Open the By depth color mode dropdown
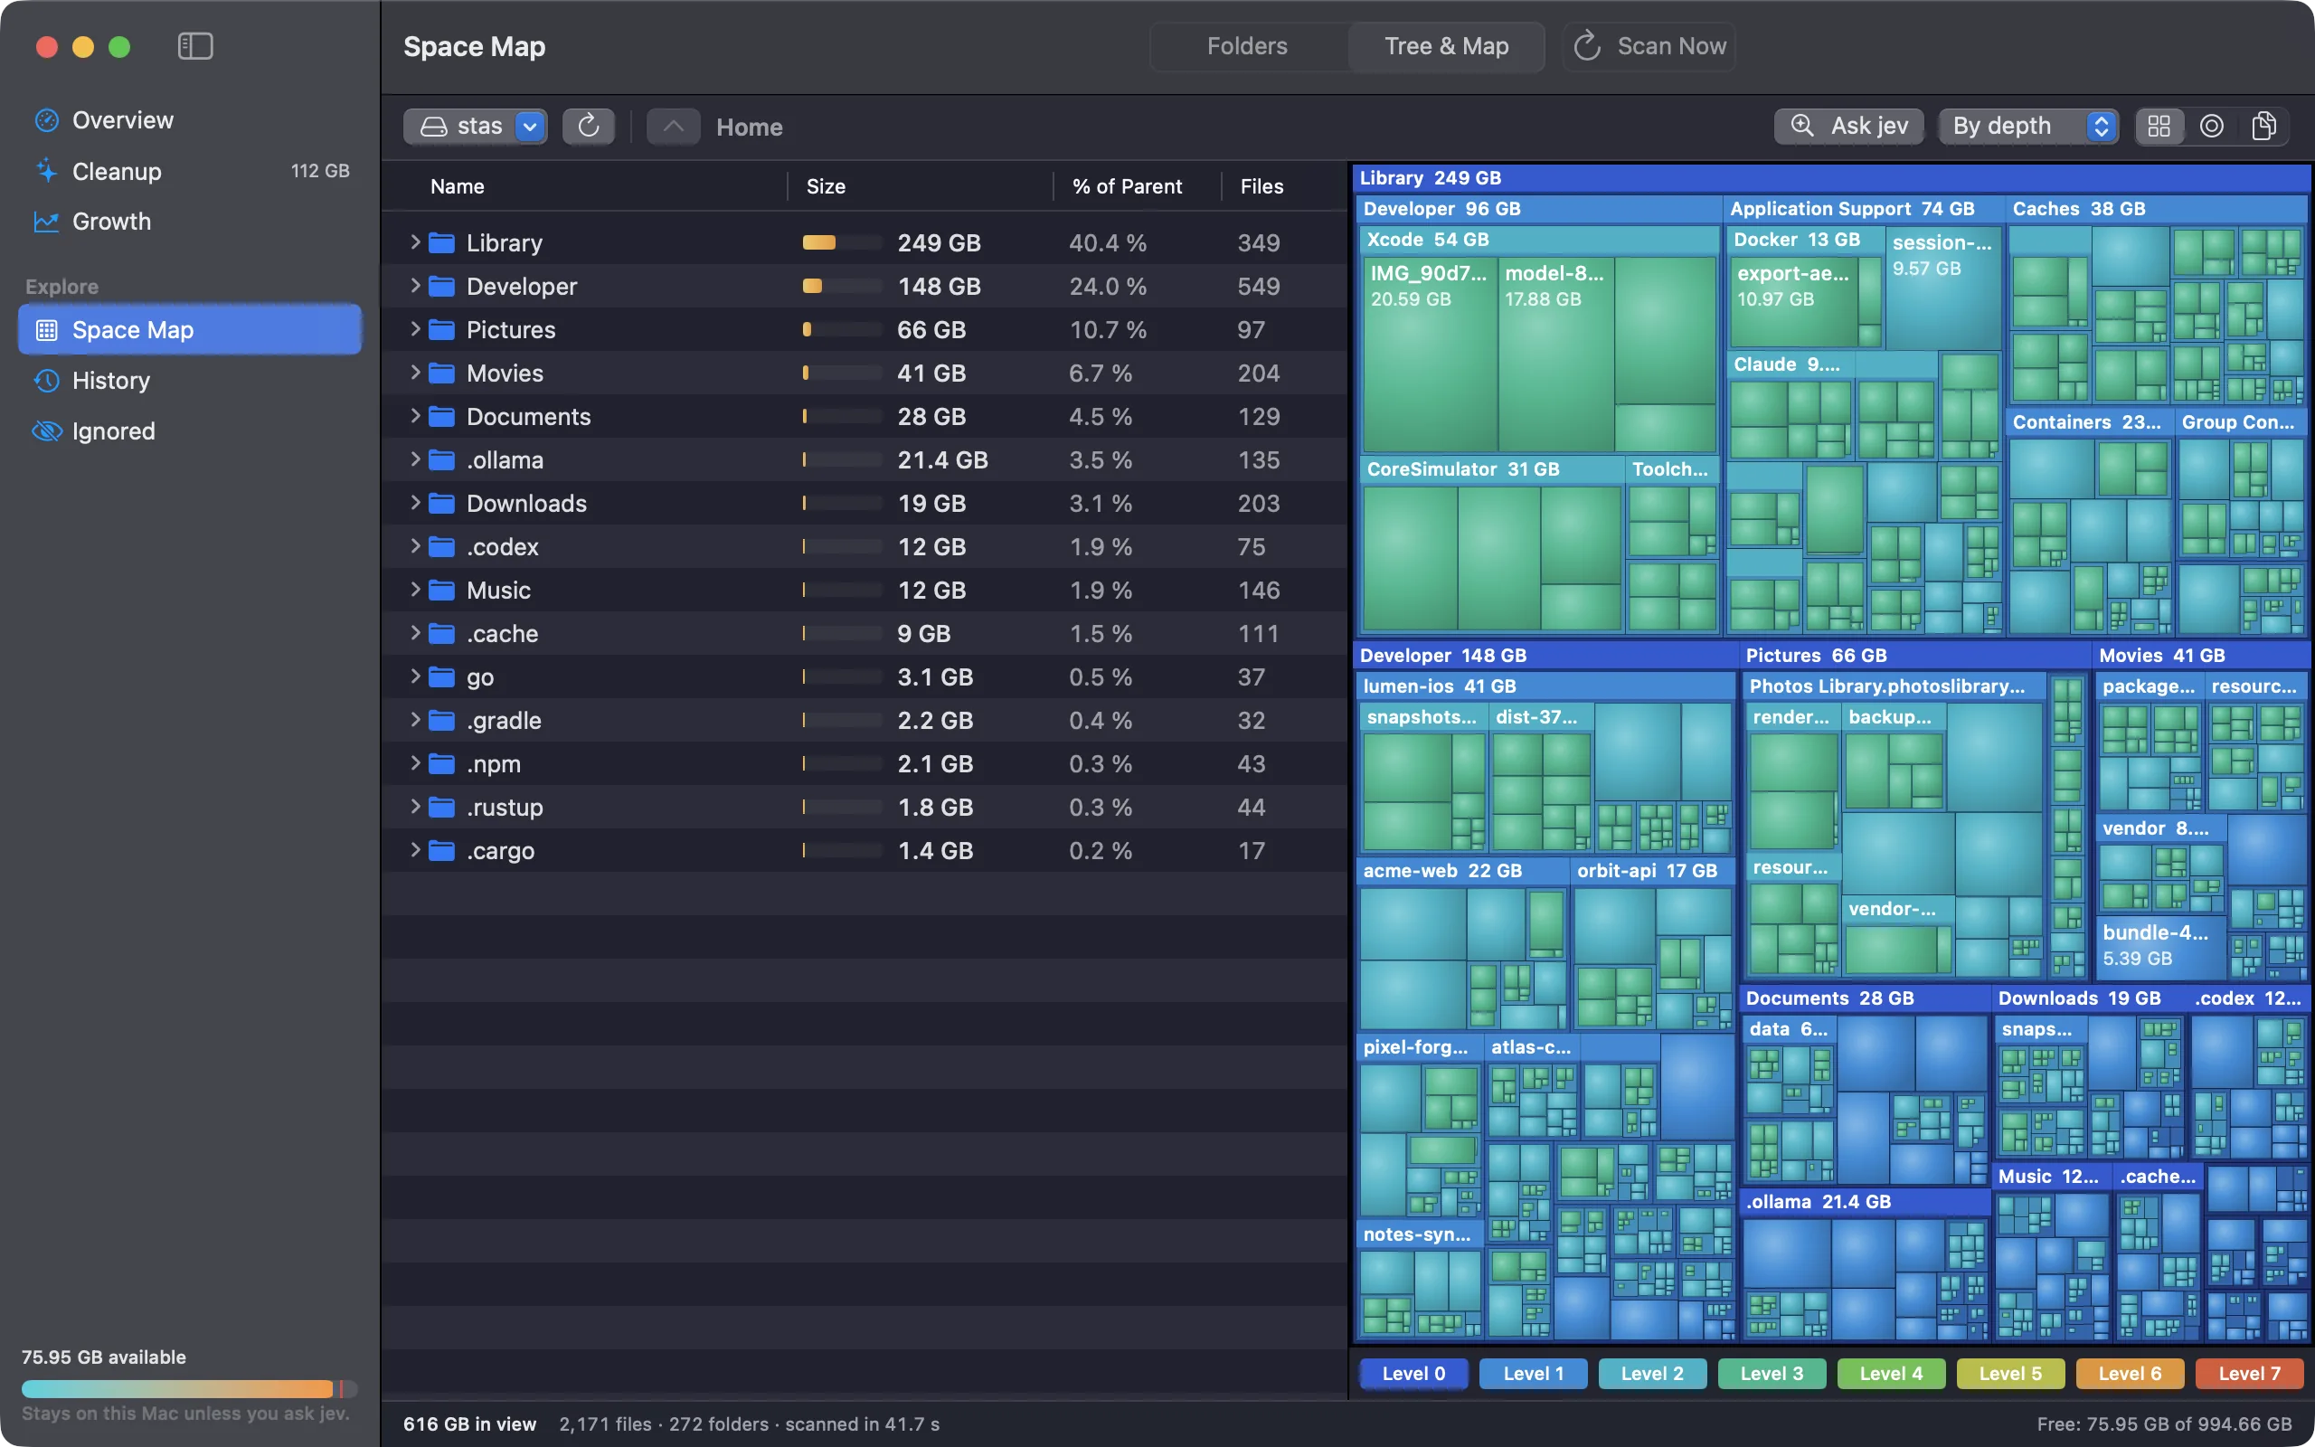Screen dimensions: 2315x1447 click(x=2028, y=127)
